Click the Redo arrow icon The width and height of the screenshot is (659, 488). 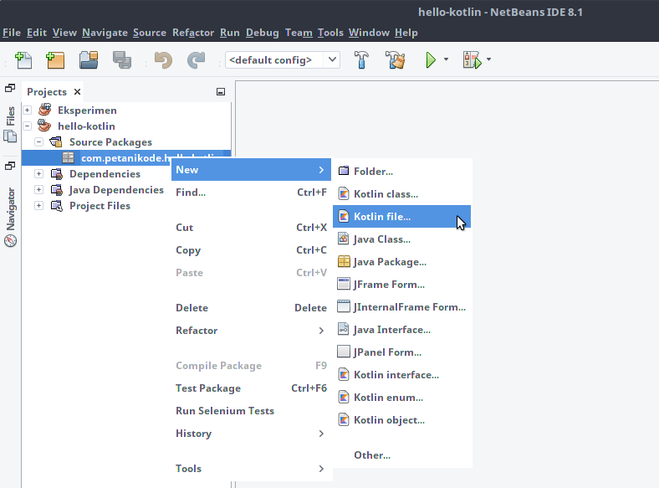[x=196, y=59]
